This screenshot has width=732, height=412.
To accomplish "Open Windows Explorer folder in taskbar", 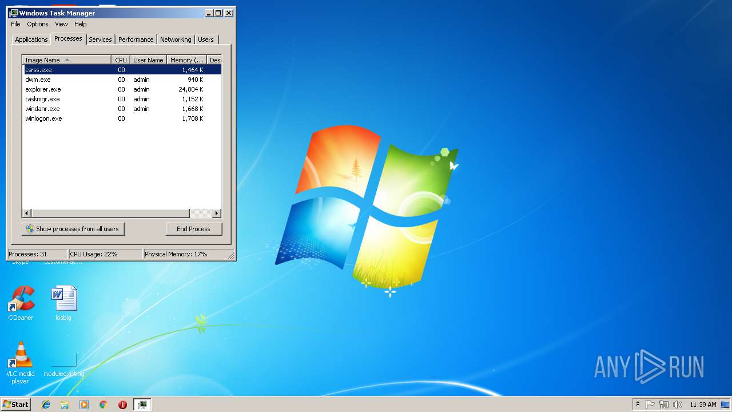I will coord(65,405).
